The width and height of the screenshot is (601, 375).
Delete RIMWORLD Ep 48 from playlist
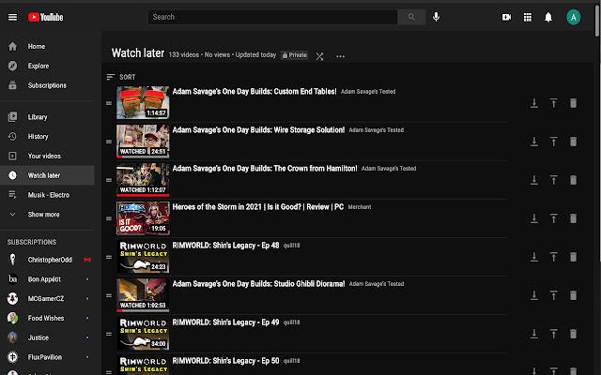[x=573, y=257]
